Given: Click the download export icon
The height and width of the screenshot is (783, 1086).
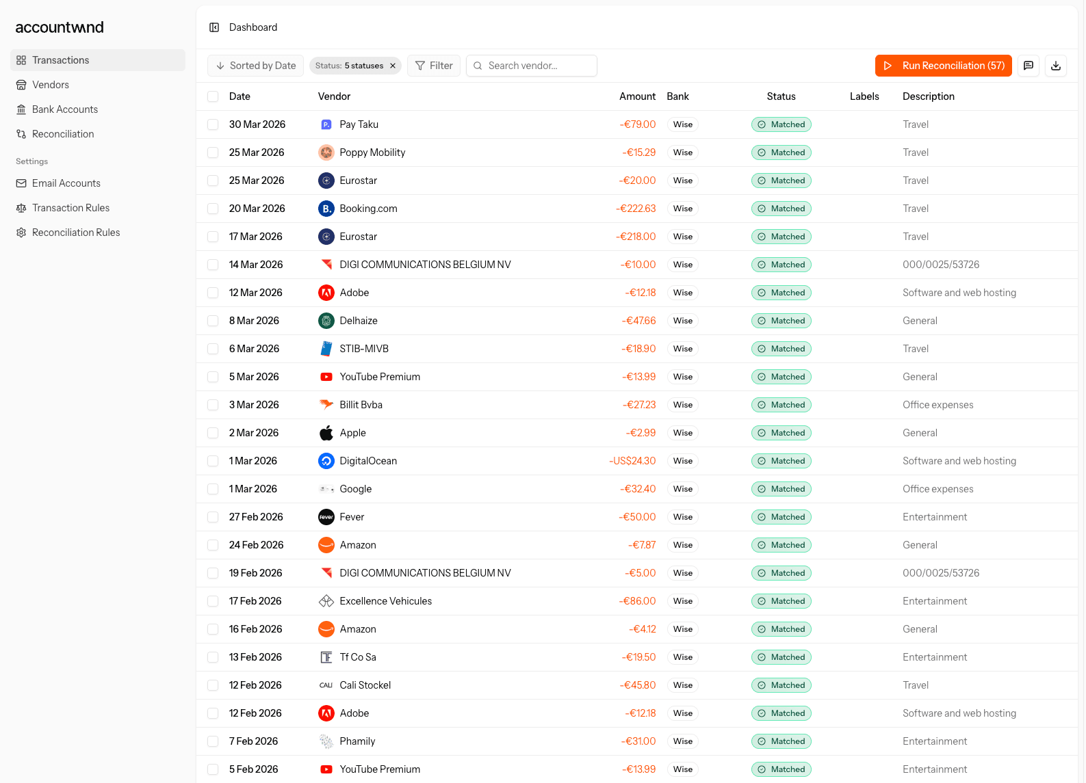Looking at the screenshot, I should [x=1056, y=66].
